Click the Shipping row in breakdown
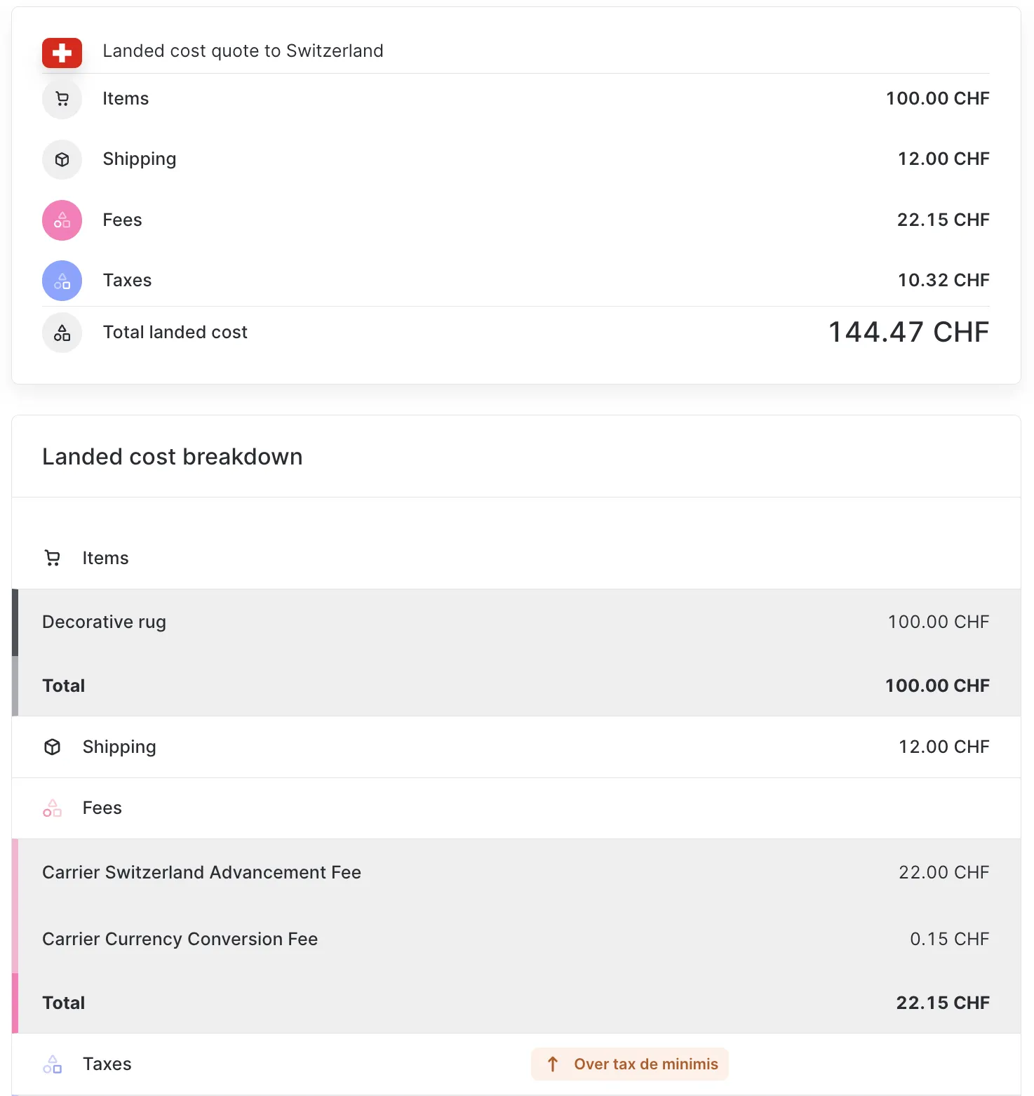This screenshot has width=1034, height=1096. 516,747
